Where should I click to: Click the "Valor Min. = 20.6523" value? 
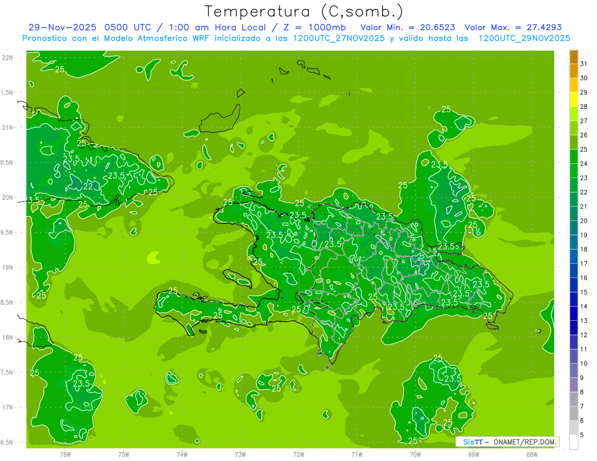407,27
